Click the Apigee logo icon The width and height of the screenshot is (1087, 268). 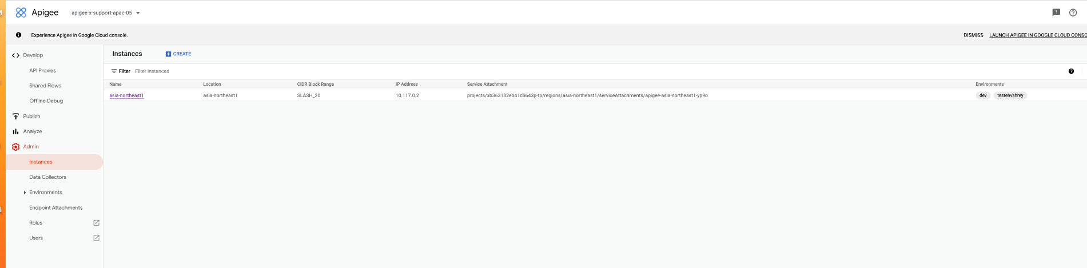[21, 13]
